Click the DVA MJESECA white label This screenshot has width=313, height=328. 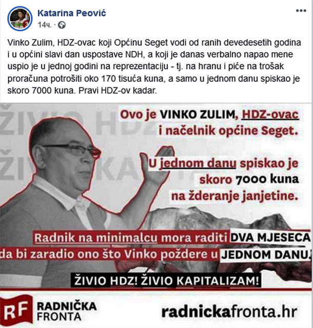coord(270,237)
